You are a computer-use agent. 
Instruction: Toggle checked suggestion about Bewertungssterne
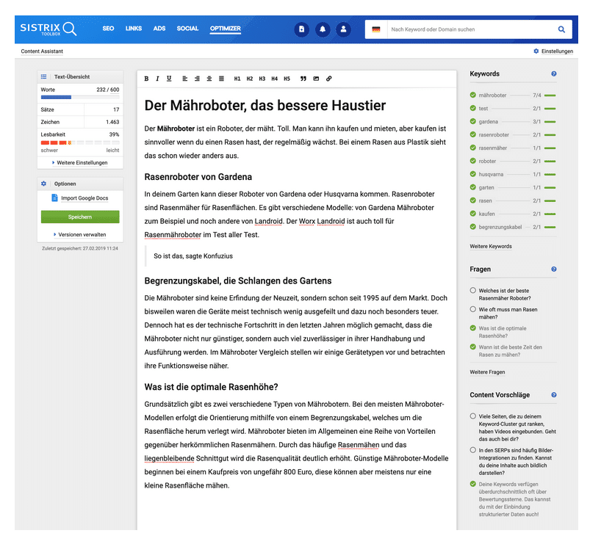(x=473, y=484)
